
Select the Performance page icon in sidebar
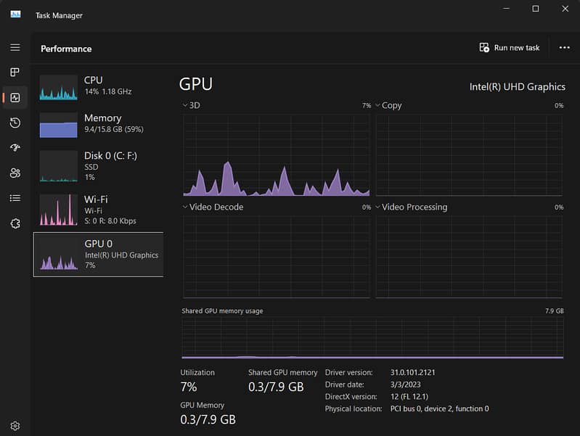pos(15,97)
